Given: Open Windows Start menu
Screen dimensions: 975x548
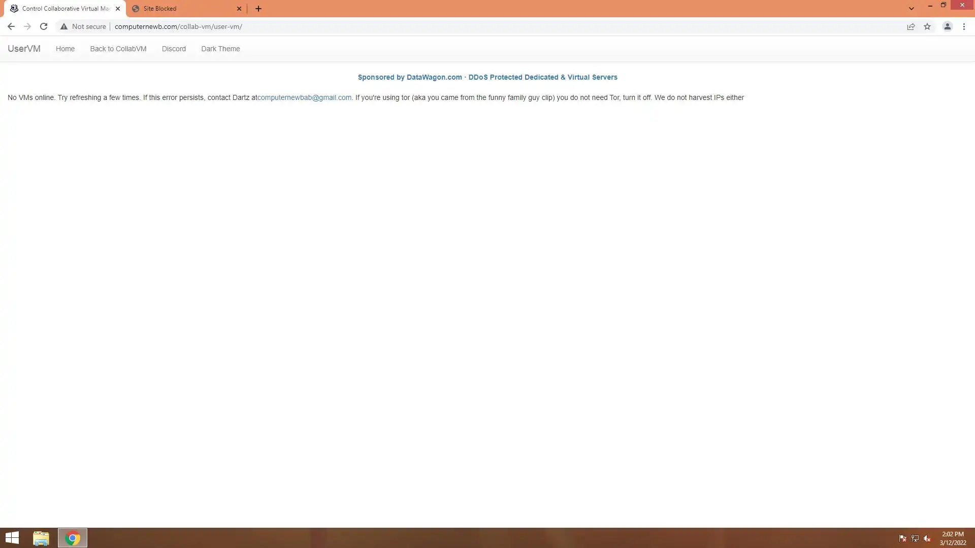Looking at the screenshot, I should pos(12,538).
